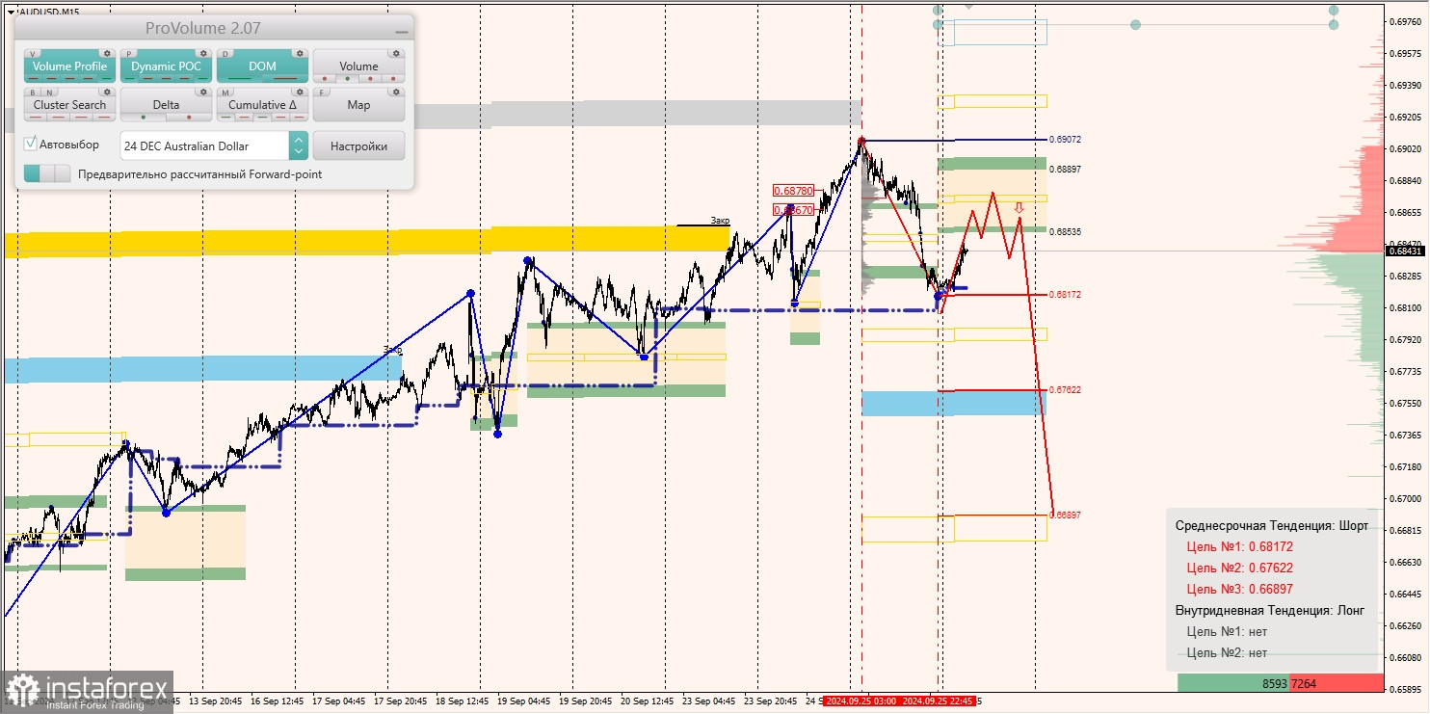Click 'Цель №2: 0.67622' in info panel
The image size is (1430, 714).
pos(1239,568)
